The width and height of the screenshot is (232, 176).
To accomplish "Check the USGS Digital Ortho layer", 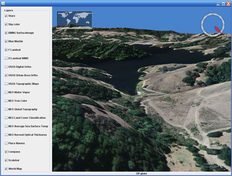I will (6, 67).
